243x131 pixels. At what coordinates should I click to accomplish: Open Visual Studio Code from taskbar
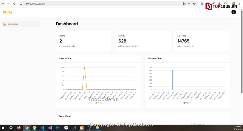tap(42, 128)
